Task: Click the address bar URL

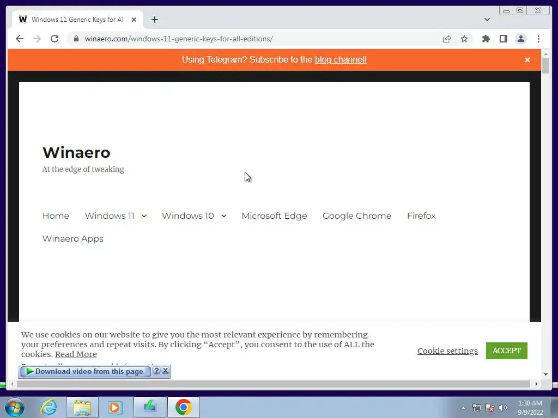Action: coord(179,39)
